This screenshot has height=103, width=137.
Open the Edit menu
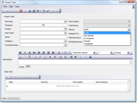coord(11,7)
